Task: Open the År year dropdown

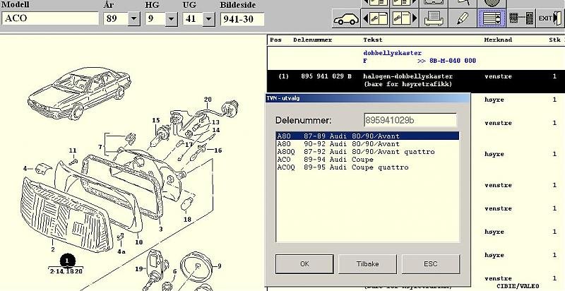Action: tap(133, 19)
